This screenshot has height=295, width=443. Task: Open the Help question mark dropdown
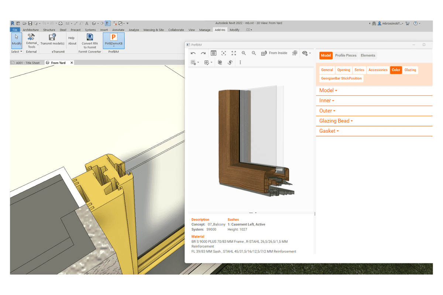[416, 23]
